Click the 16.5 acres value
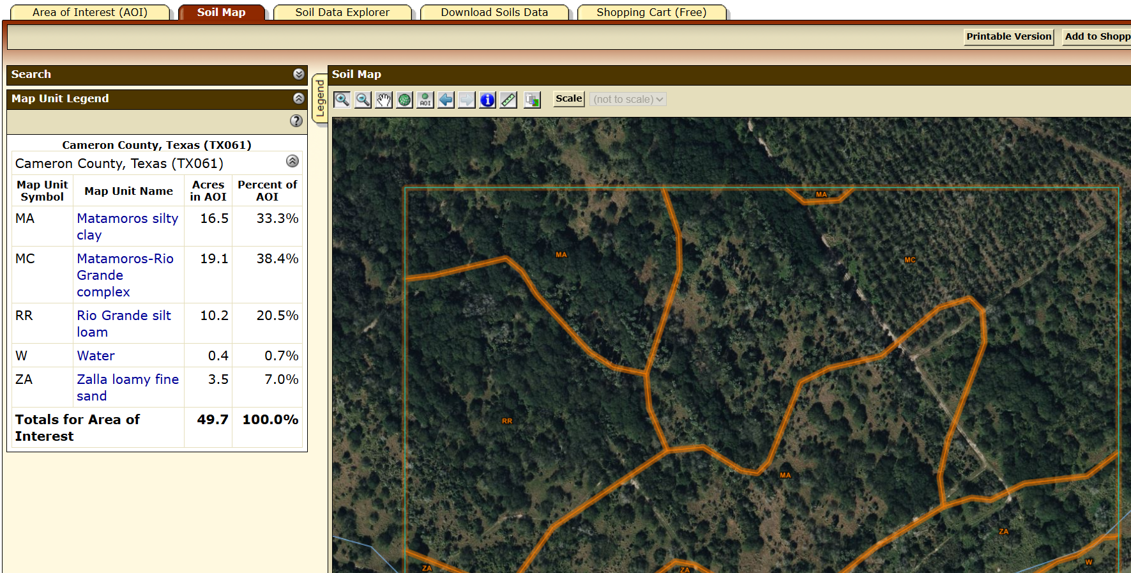1131x573 pixels. coord(214,218)
